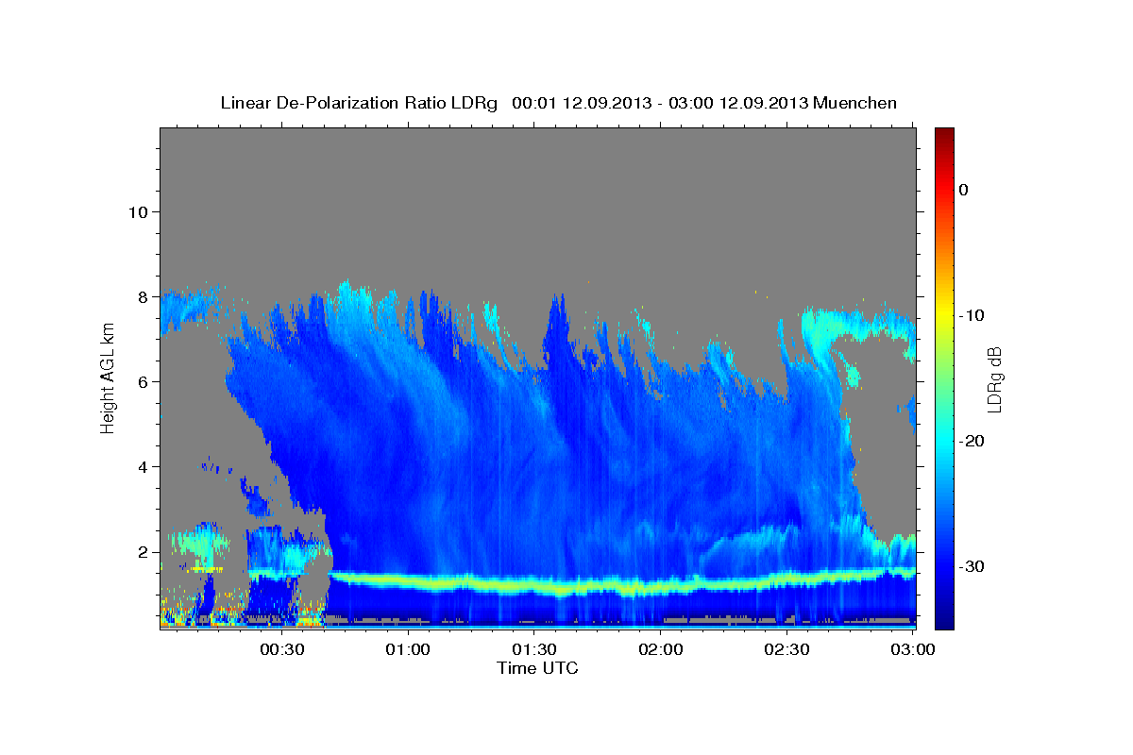Viewport: 1133px width, 755px height.
Task: Click the height tick label 8
Action: [144, 297]
